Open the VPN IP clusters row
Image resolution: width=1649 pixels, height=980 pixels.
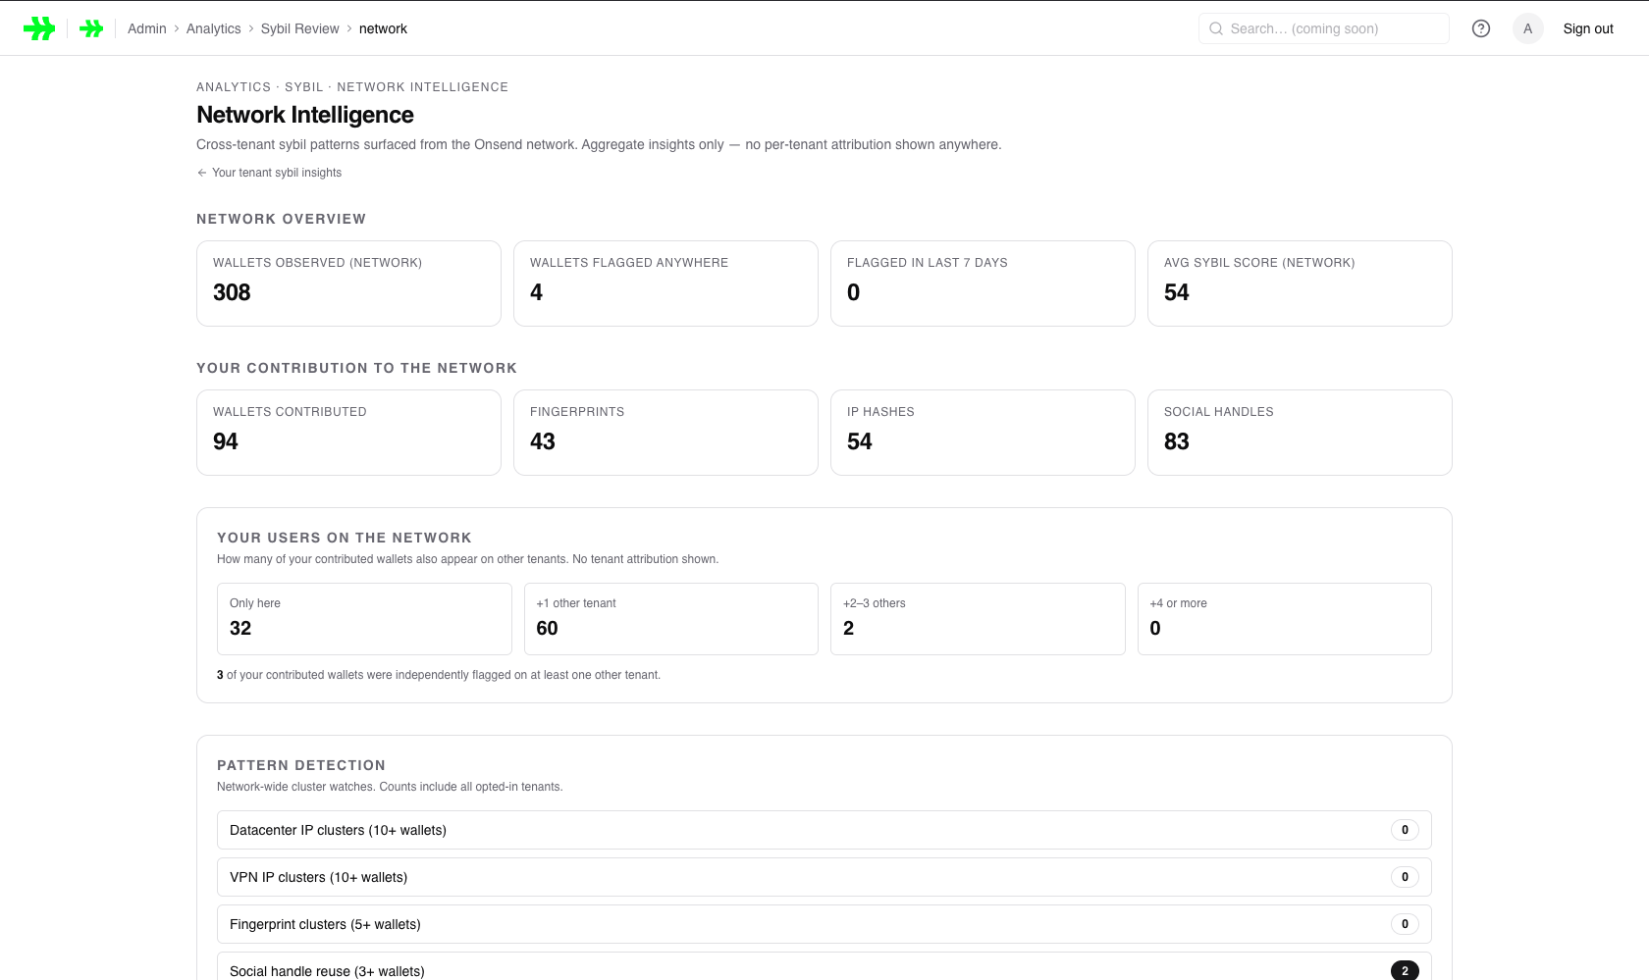coord(824,877)
